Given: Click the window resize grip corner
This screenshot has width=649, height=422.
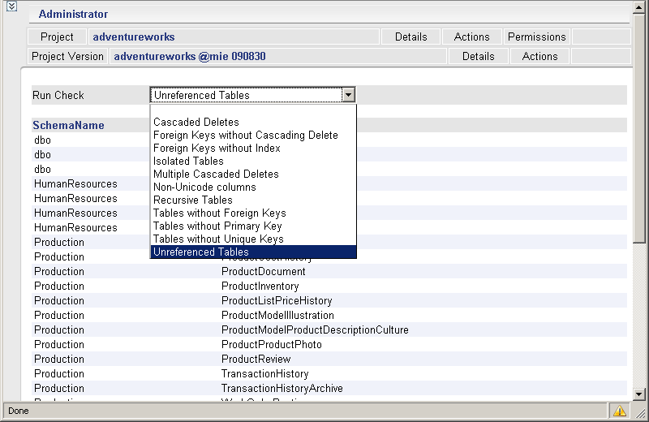Looking at the screenshot, I should click(x=641, y=413).
